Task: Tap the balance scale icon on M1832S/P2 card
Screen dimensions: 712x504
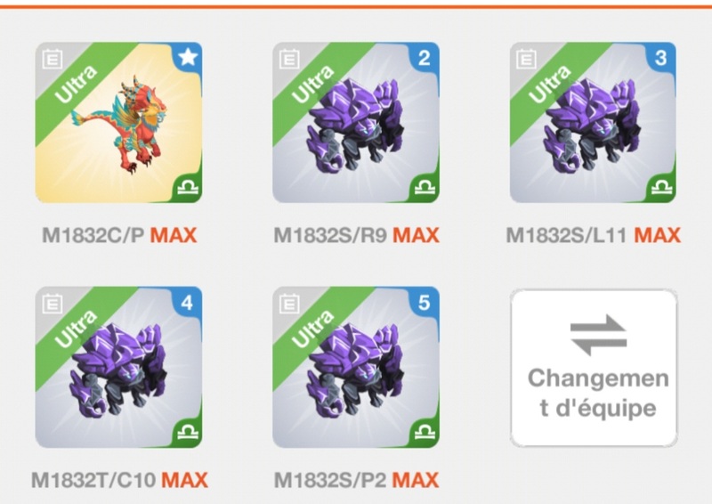Action: pyautogui.click(x=425, y=432)
